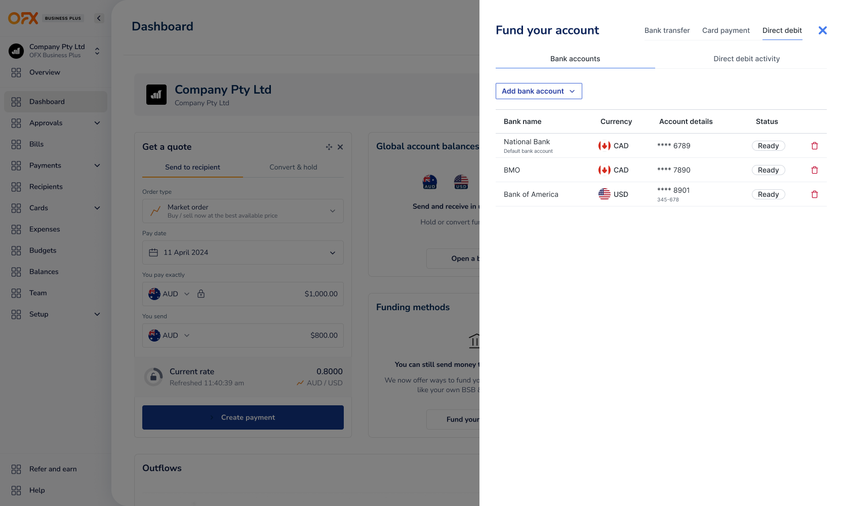Open the Direct debit activity tab
843x506 pixels.
pos(746,59)
